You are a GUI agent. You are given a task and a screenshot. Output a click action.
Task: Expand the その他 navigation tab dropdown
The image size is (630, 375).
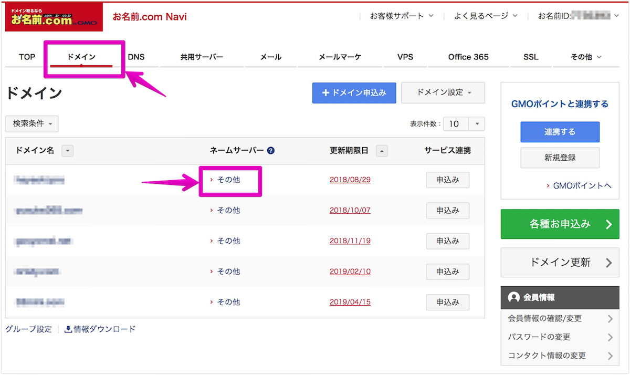pyautogui.click(x=585, y=57)
